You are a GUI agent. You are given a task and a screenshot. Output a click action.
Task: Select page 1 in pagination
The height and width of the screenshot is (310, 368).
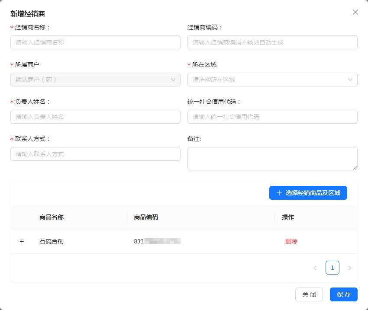tap(332, 268)
